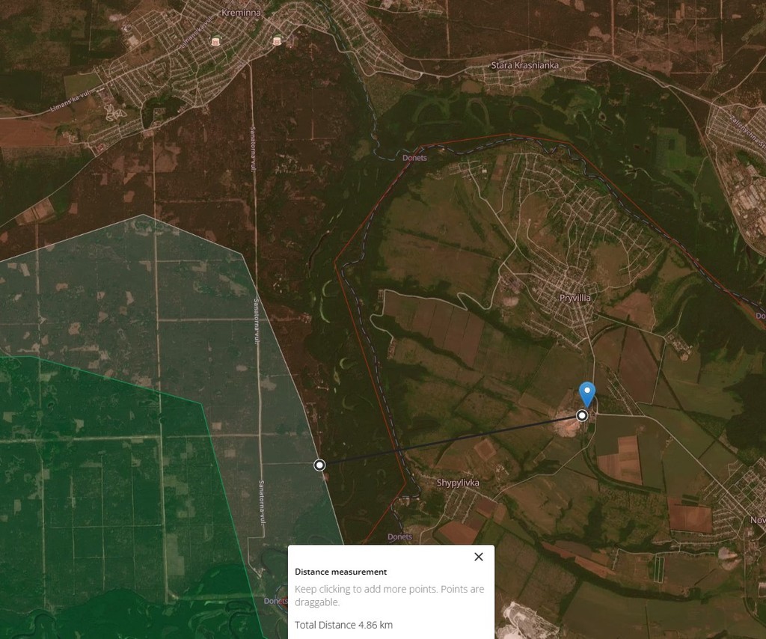Click the left road shield icon in Kreminna

tap(215, 41)
